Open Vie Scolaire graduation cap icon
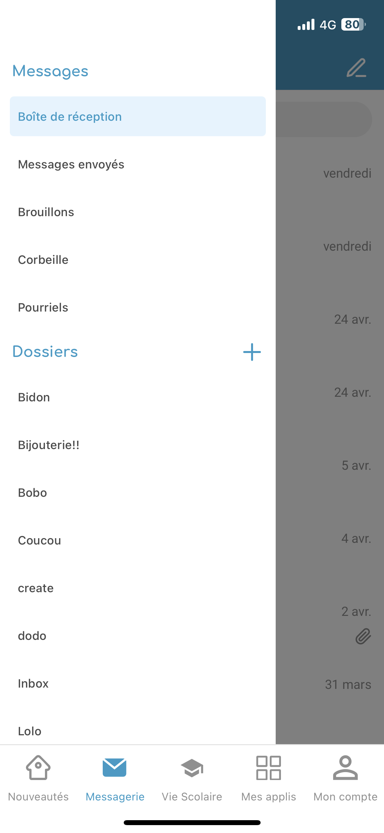This screenshot has width=384, height=833. [192, 768]
